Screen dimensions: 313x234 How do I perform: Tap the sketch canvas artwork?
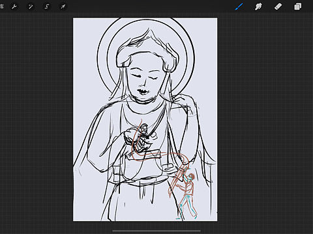[145, 120]
